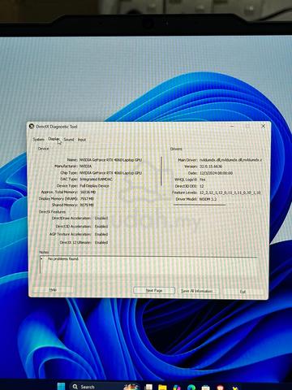
Task: Open the Input tab
Action: (x=82, y=140)
